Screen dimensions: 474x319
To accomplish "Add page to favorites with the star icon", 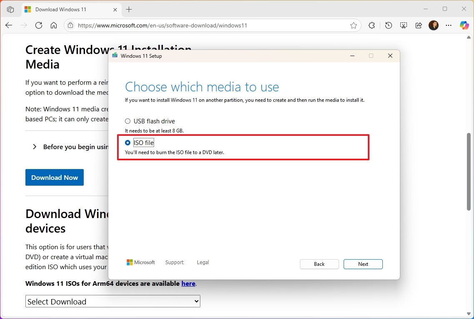I will (354, 25).
